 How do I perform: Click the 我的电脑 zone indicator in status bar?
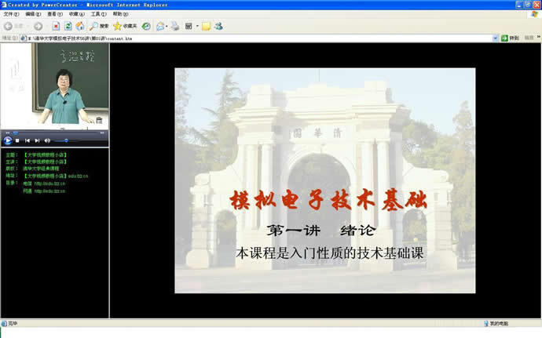(496, 324)
